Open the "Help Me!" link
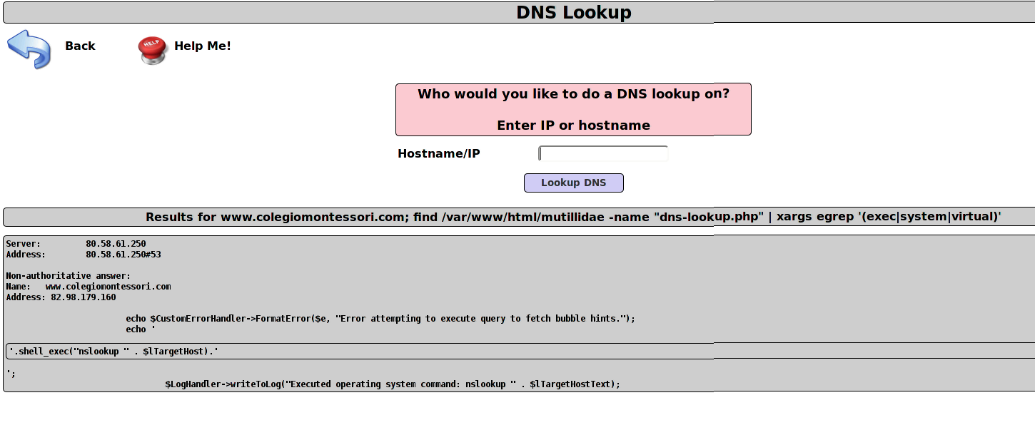1035x430 pixels. coord(203,46)
